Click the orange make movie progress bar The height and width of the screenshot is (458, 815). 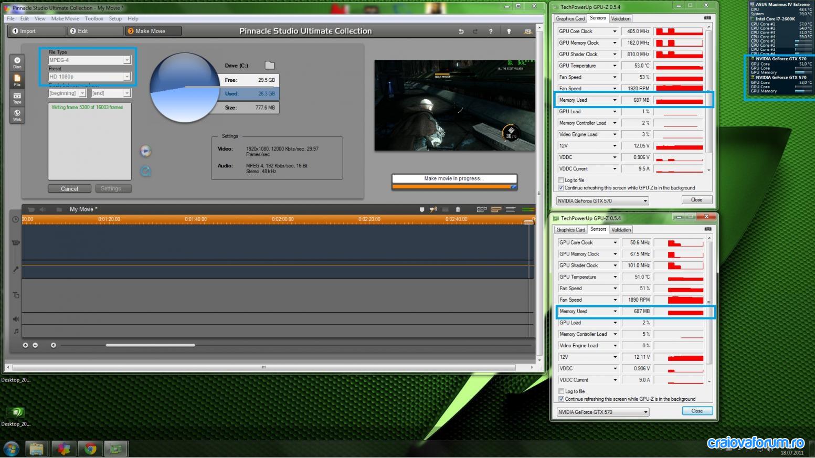coord(454,186)
